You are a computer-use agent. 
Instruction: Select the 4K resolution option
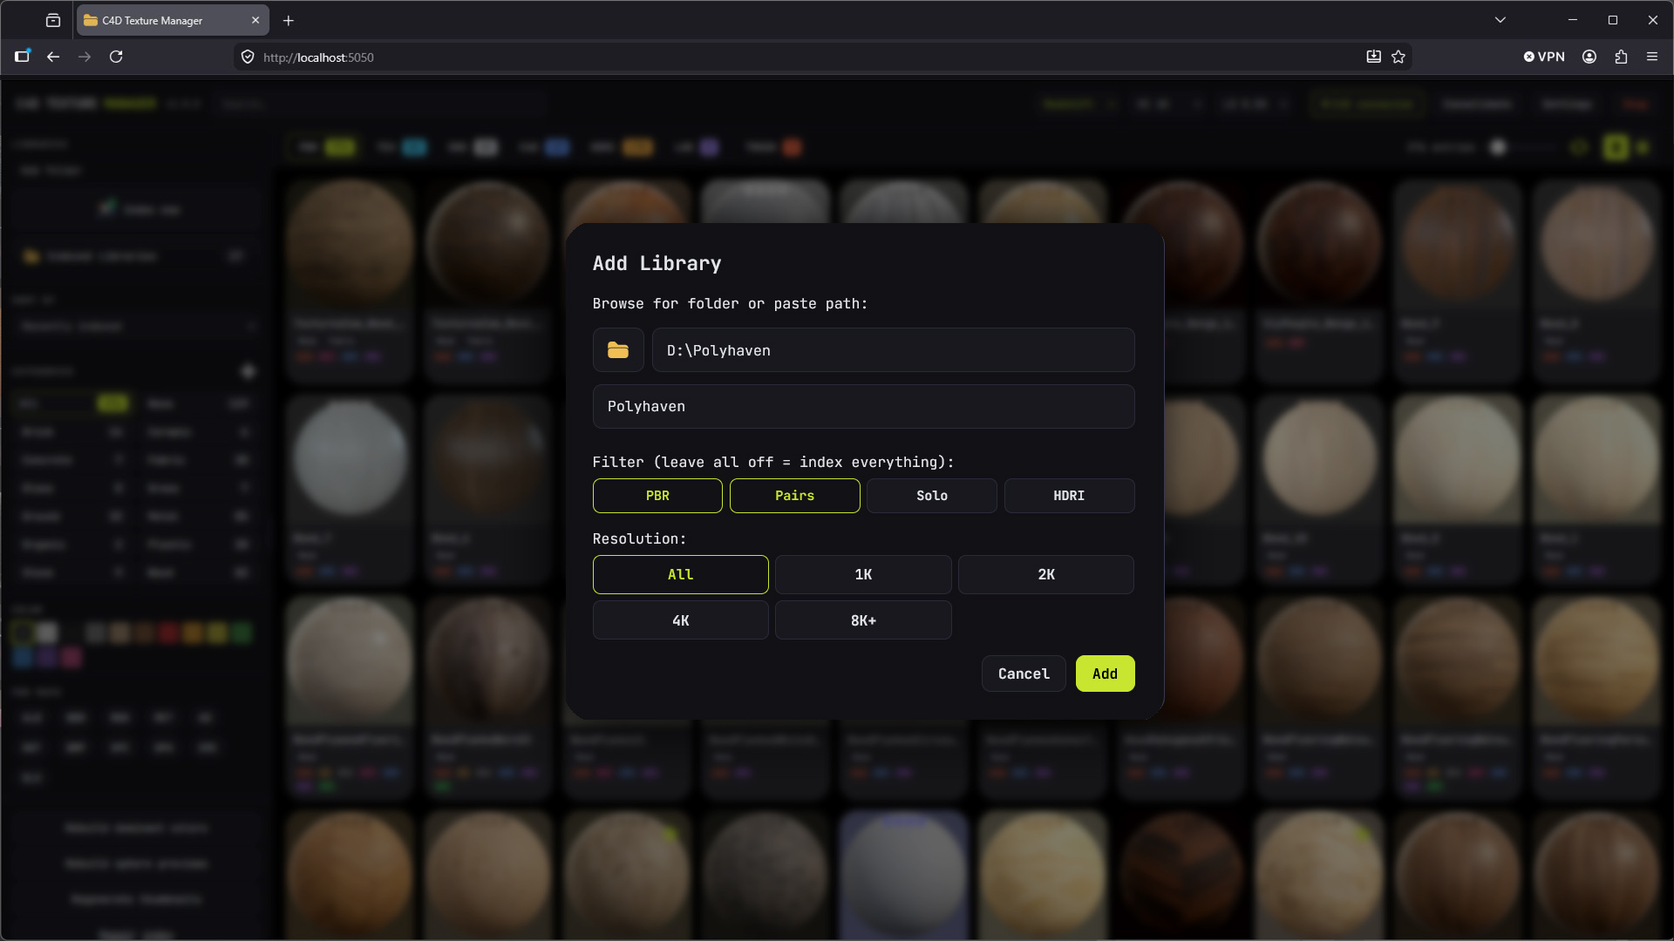(680, 620)
